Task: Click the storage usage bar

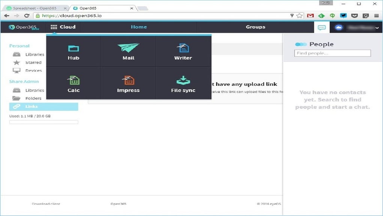Action: coord(44,122)
